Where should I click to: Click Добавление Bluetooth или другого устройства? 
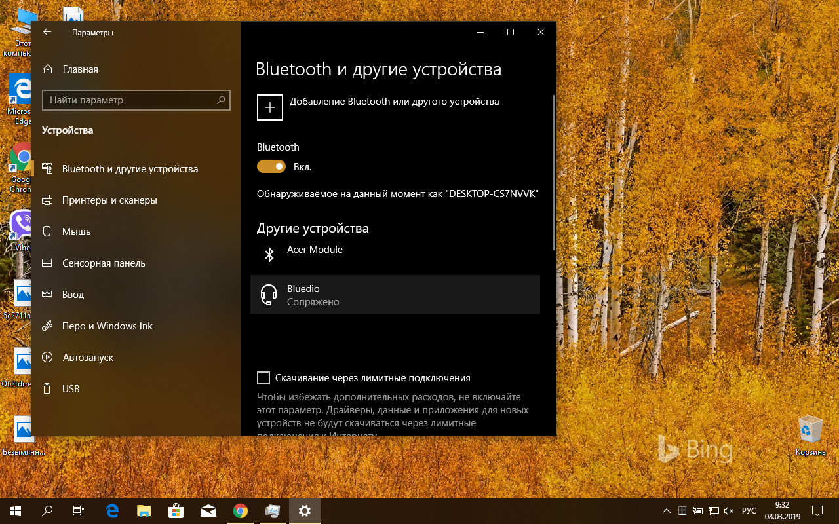click(395, 102)
